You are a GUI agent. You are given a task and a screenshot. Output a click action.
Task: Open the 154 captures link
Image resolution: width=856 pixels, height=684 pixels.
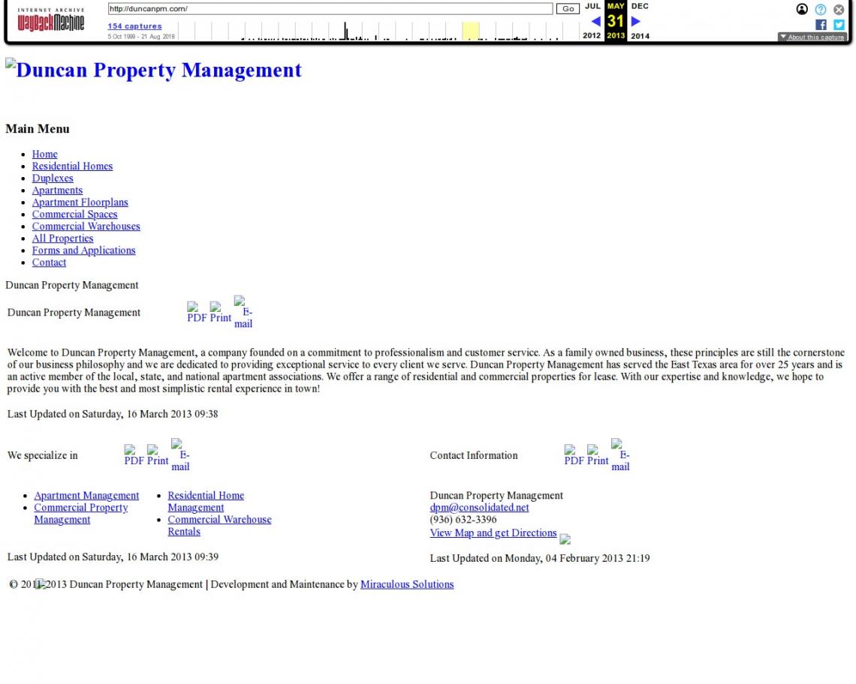pyautogui.click(x=135, y=26)
